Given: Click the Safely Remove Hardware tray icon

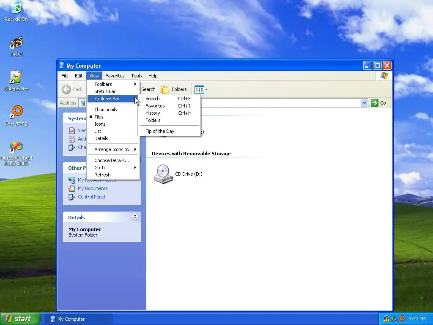Looking at the screenshot, I should [394, 319].
